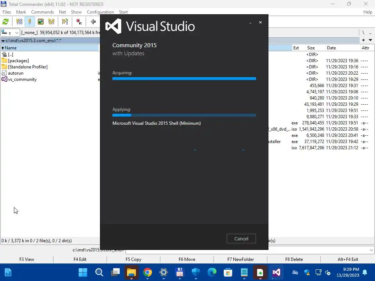Sort left panel by Name column
Image resolution: width=375 pixels, height=281 pixels.
(x=50, y=48)
